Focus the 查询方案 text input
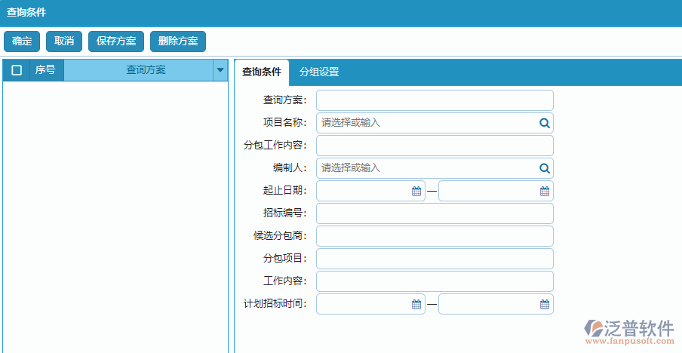The height and width of the screenshot is (353, 682). [x=435, y=100]
